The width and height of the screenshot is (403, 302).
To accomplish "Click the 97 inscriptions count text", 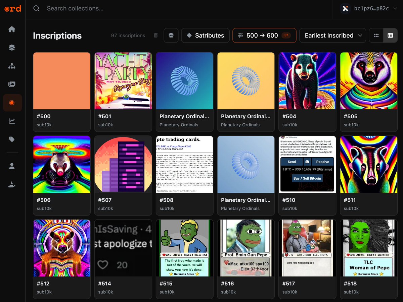I will (x=128, y=36).
